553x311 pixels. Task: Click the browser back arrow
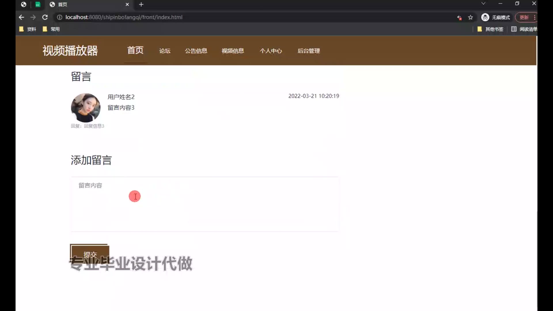click(21, 17)
